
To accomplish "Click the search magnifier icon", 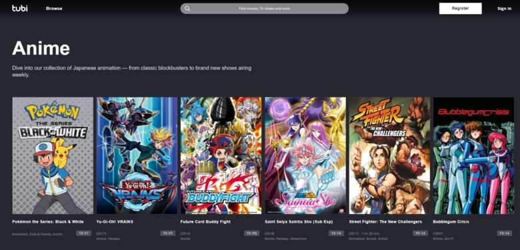I will [187, 9].
